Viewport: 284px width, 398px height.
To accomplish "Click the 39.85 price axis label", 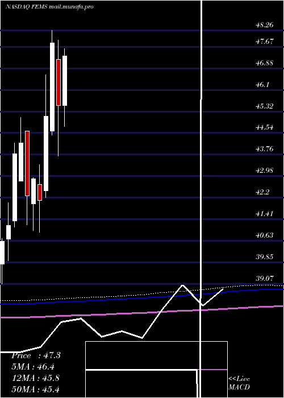I will point(265,256).
